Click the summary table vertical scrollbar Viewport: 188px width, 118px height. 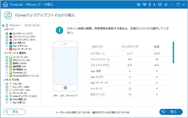173,52
